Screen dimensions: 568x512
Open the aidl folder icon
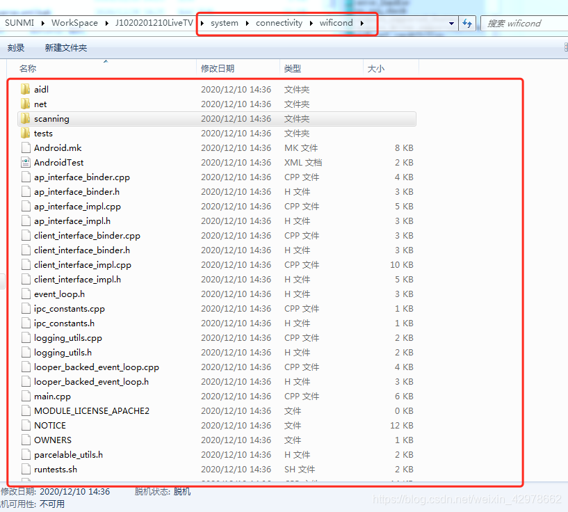pos(25,89)
